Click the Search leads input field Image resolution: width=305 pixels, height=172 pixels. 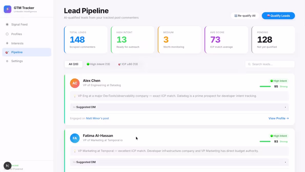point(270,64)
